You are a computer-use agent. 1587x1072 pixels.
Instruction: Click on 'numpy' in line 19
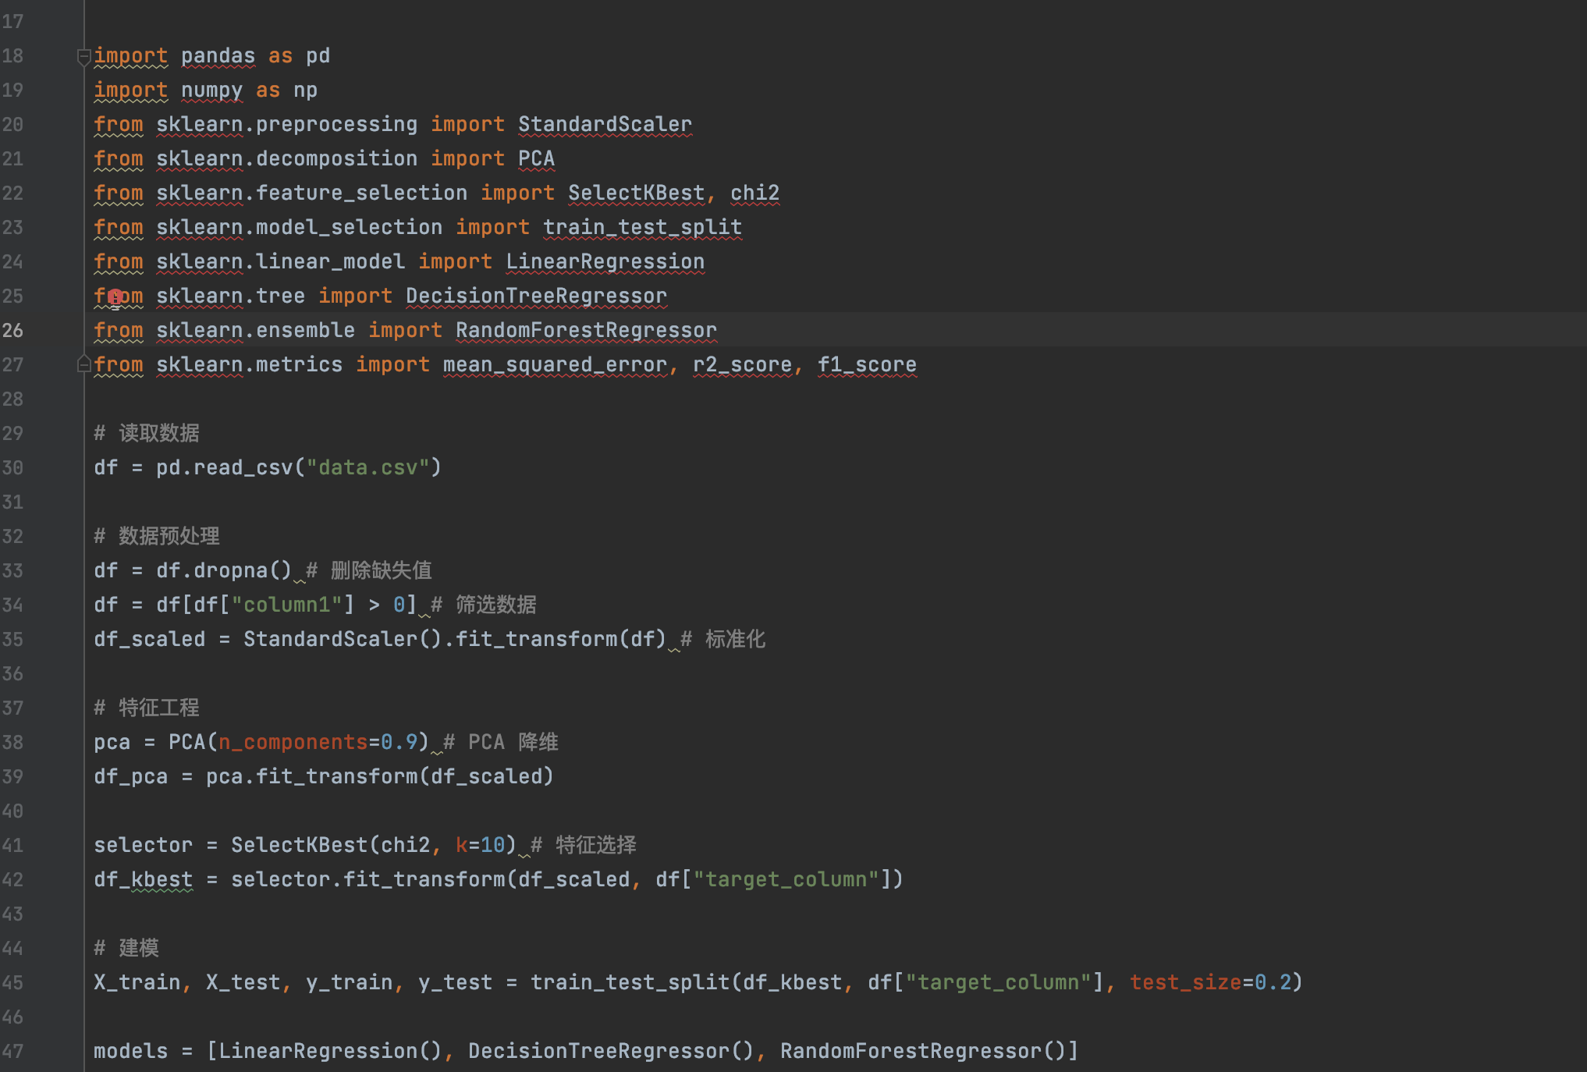tap(211, 91)
